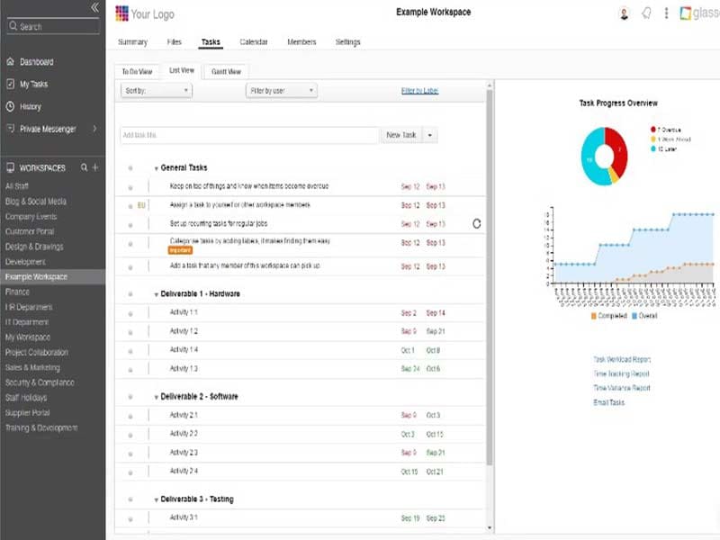The width and height of the screenshot is (720, 540).
Task: Switch to the Calendar tab
Action: click(x=253, y=42)
